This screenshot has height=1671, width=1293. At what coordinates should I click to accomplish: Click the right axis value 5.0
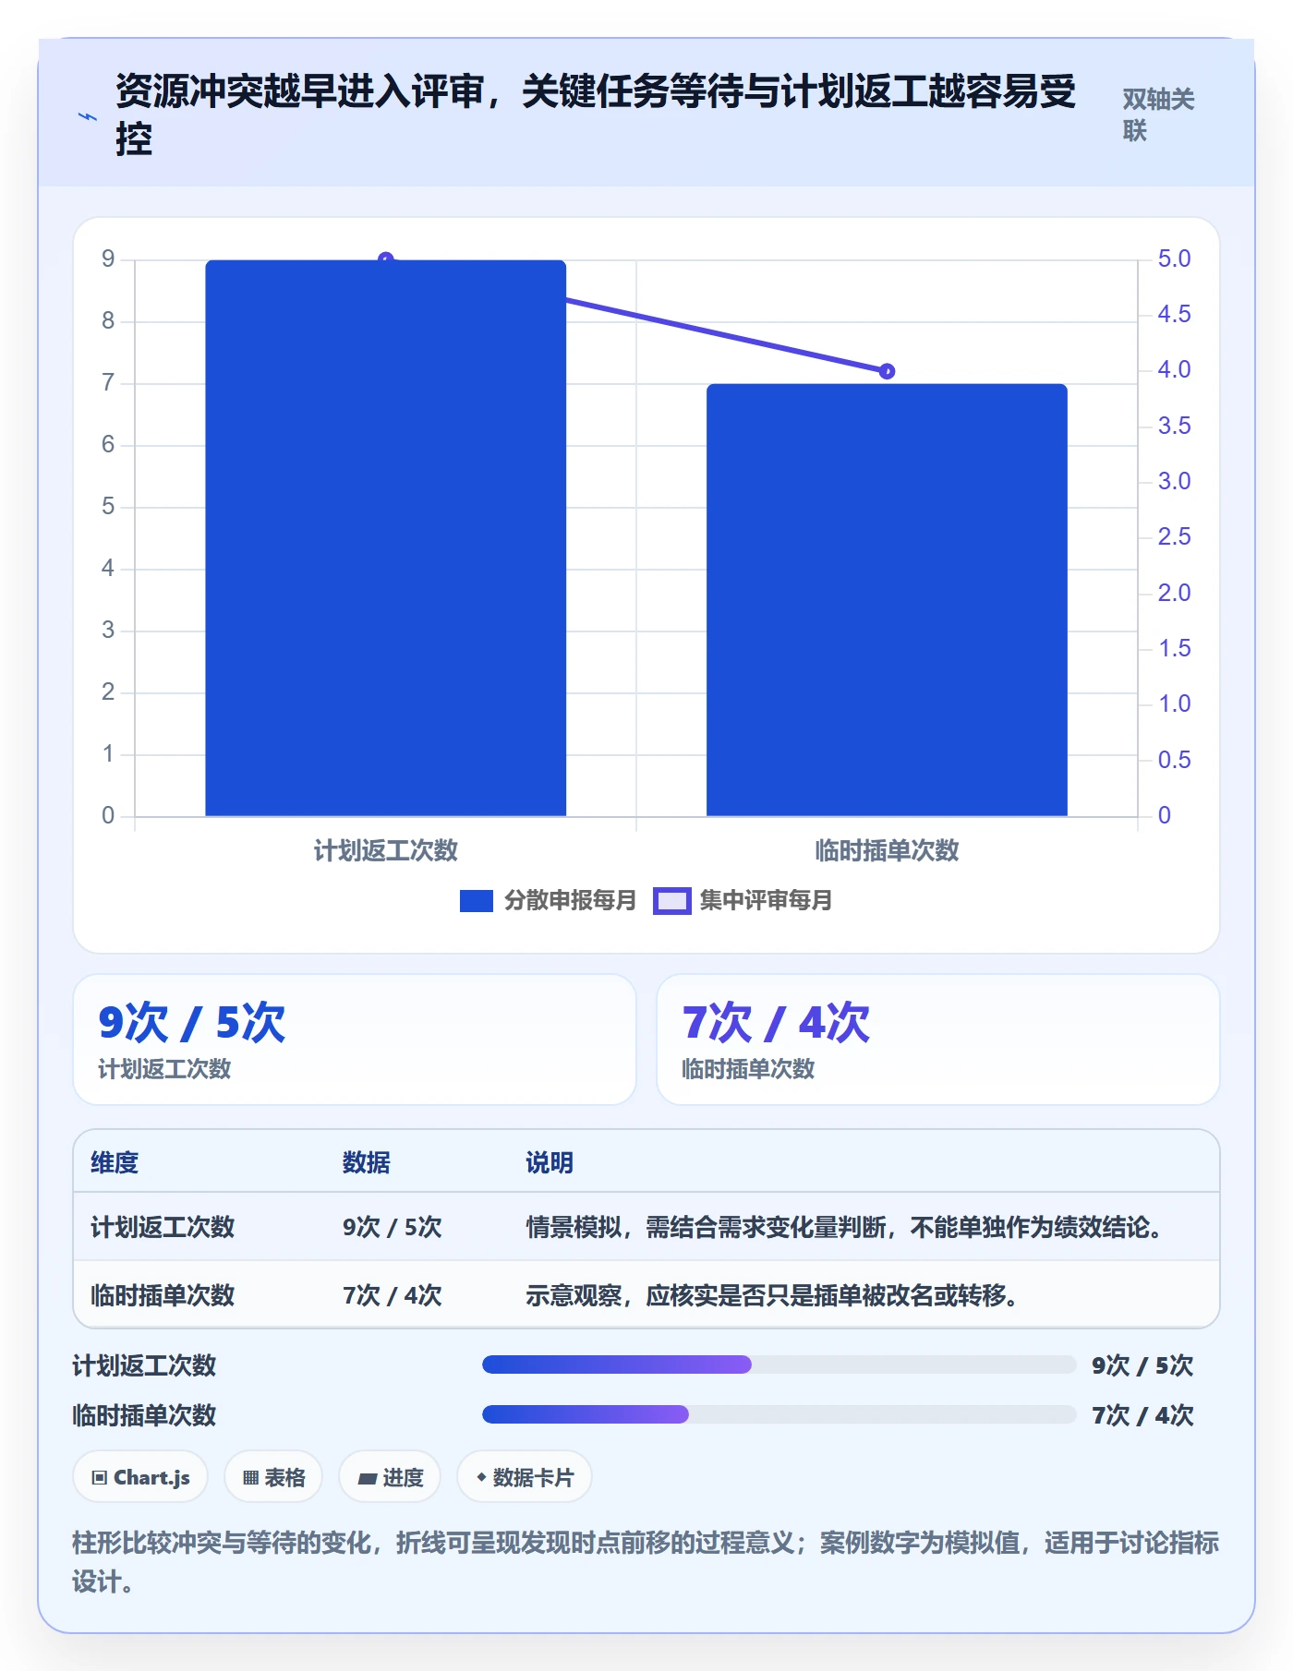pyautogui.click(x=1174, y=259)
